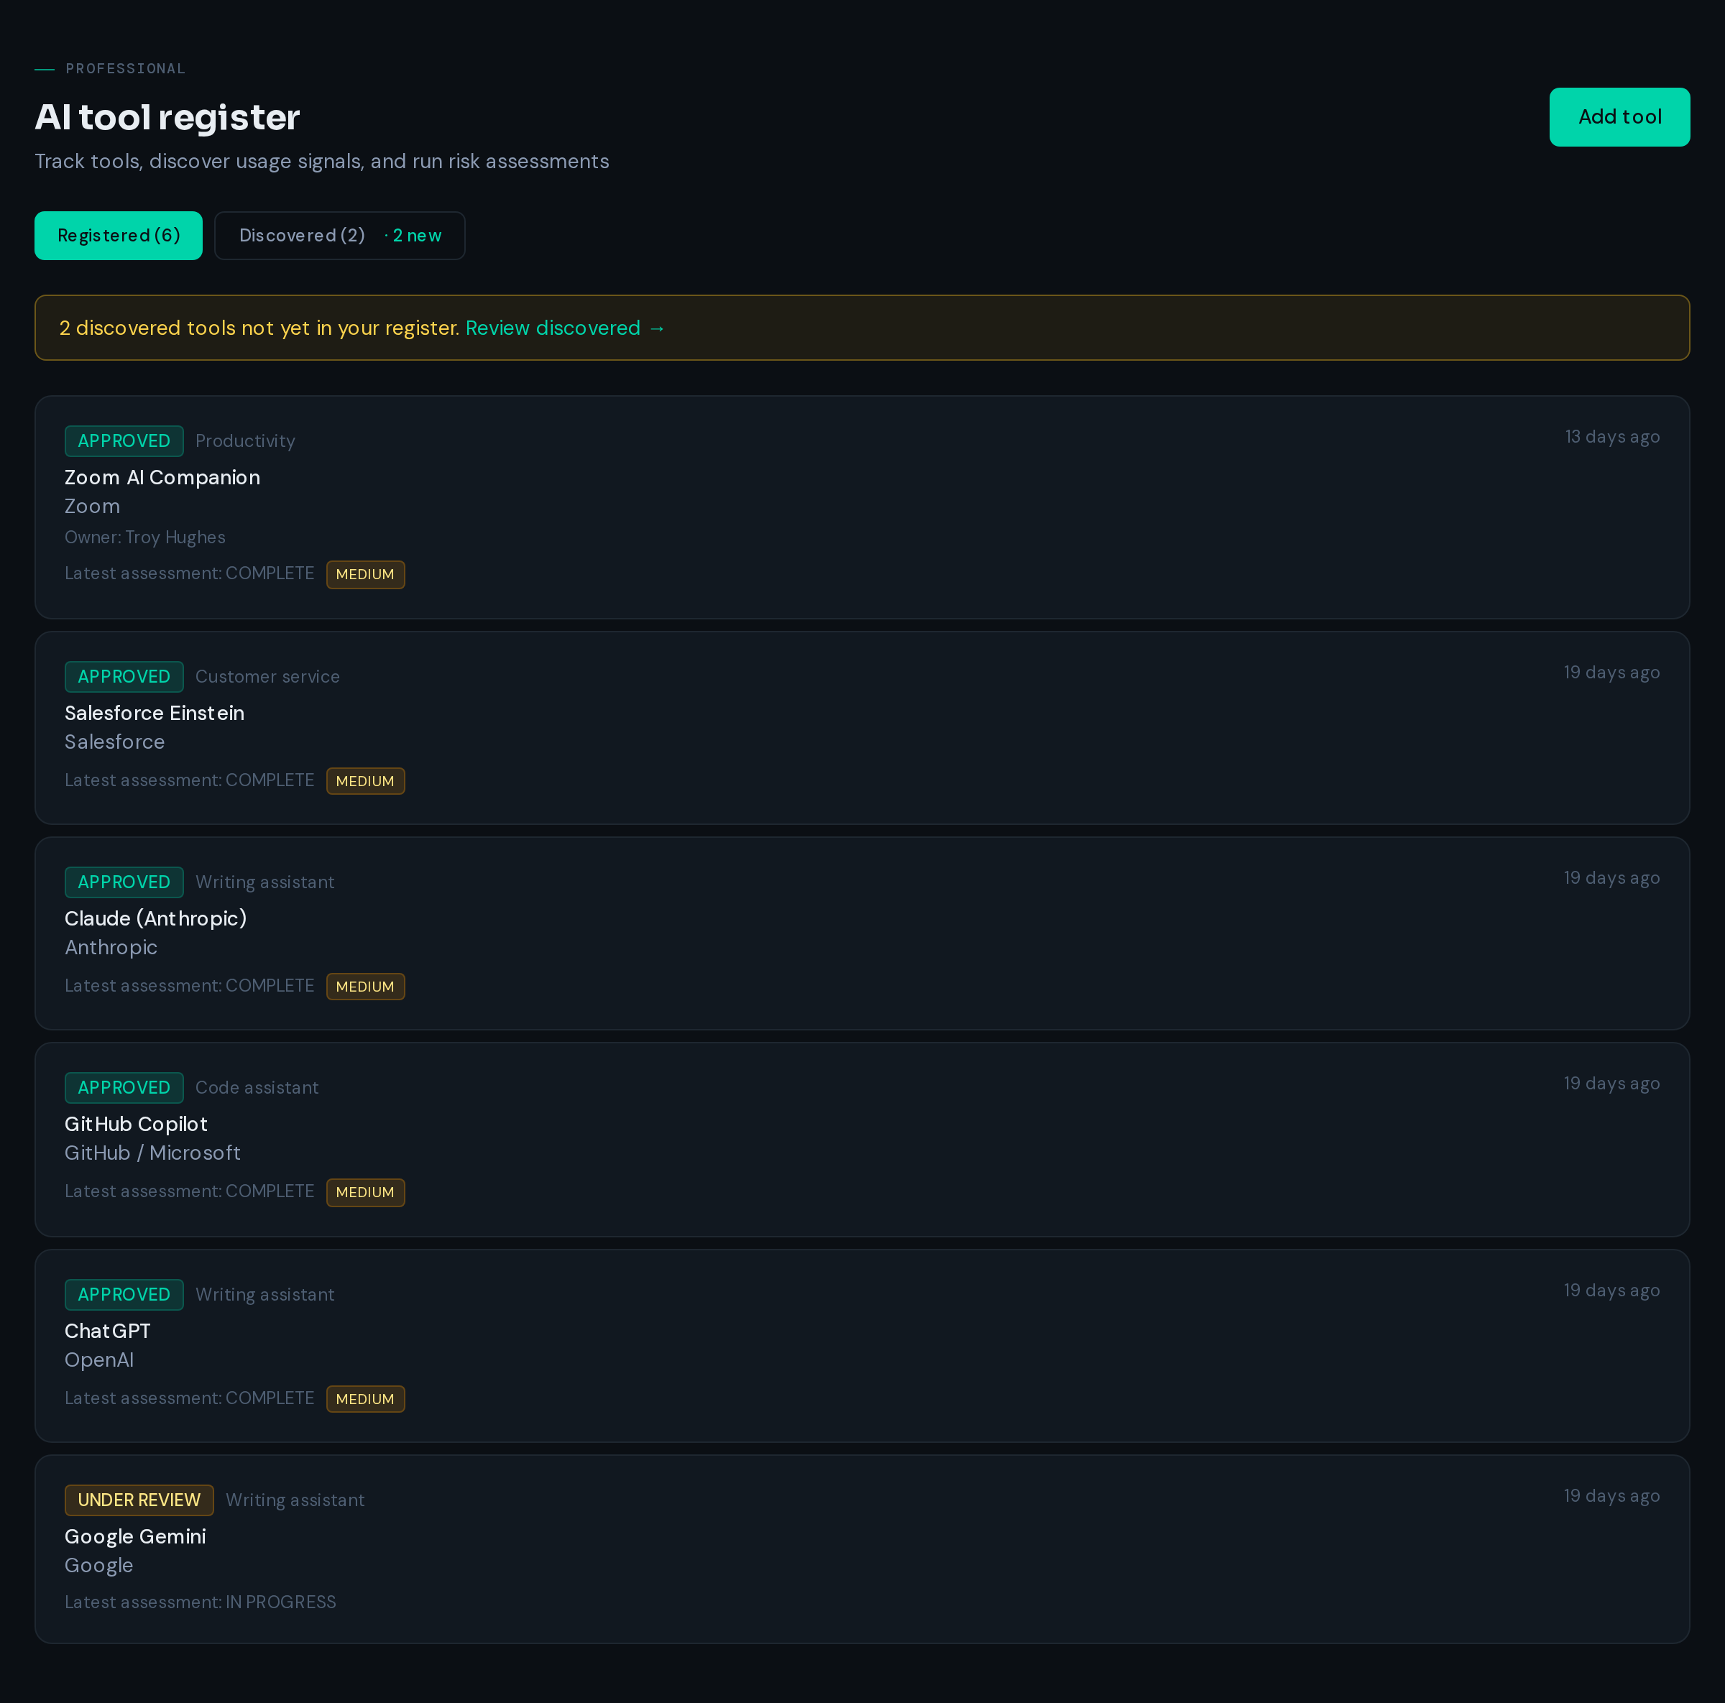Click the APPROVED badge on Salesforce Einstein

click(124, 677)
